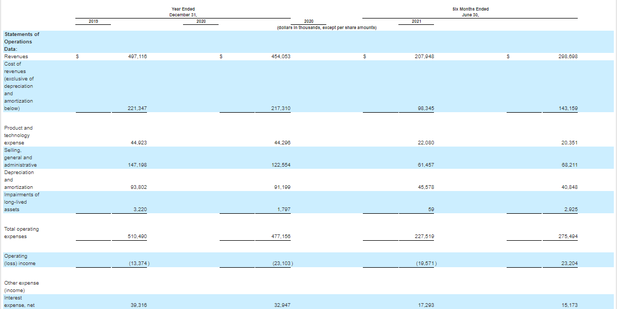Click SG&A value 147,198
The width and height of the screenshot is (617, 309).
tap(137, 165)
